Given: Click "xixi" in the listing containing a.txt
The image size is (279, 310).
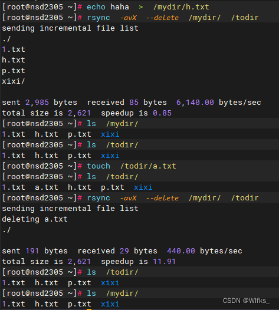Looking at the screenshot, I should (x=143, y=187).
